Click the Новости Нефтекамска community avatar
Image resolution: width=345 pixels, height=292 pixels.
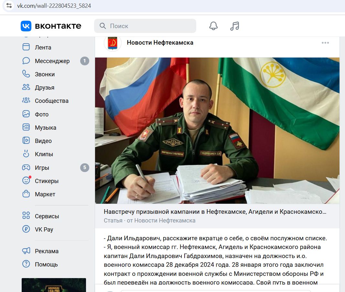tap(113, 43)
